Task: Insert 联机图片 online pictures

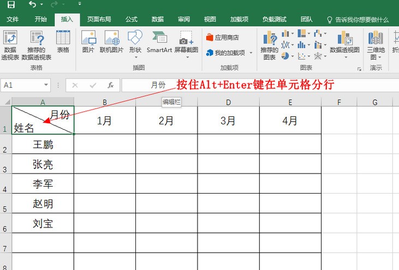Action: point(111,42)
